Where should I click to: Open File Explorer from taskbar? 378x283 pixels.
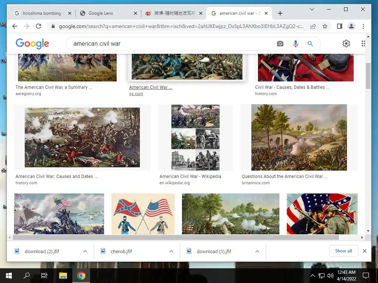coord(63,276)
